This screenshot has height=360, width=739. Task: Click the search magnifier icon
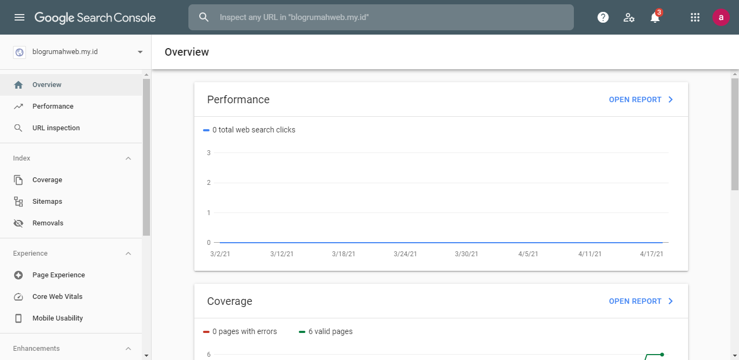tap(204, 17)
